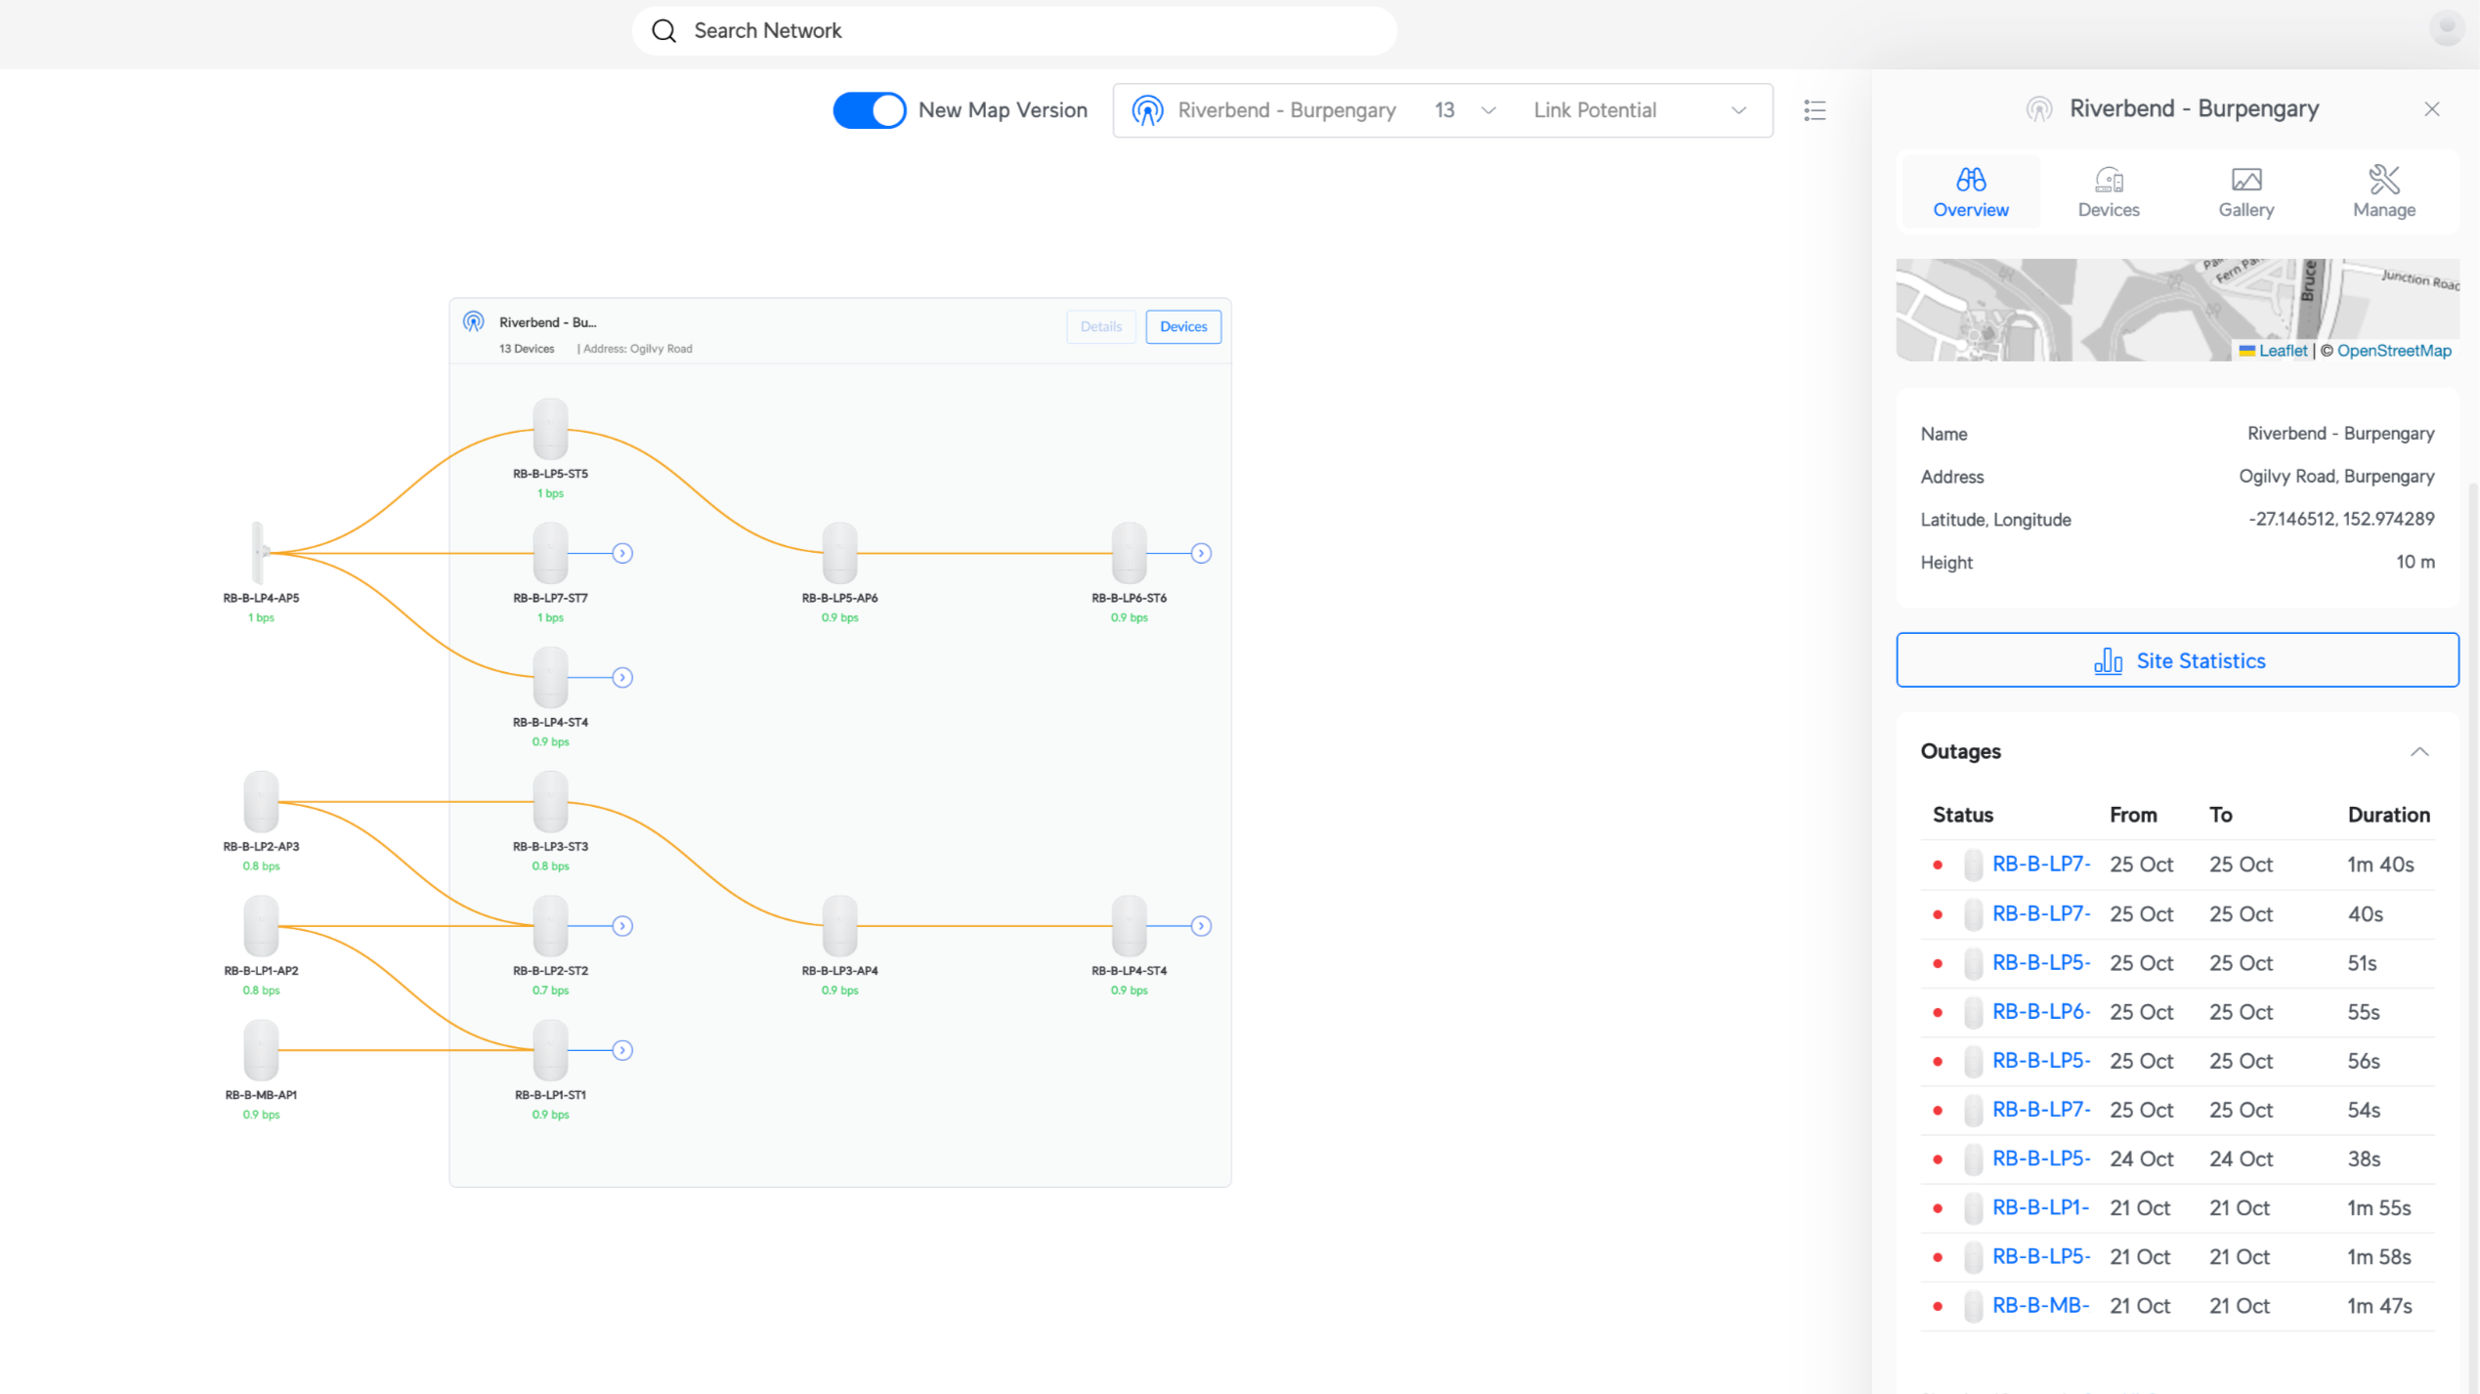This screenshot has width=2480, height=1394.
Task: Open the OpenStreetMap link
Action: tap(2393, 351)
